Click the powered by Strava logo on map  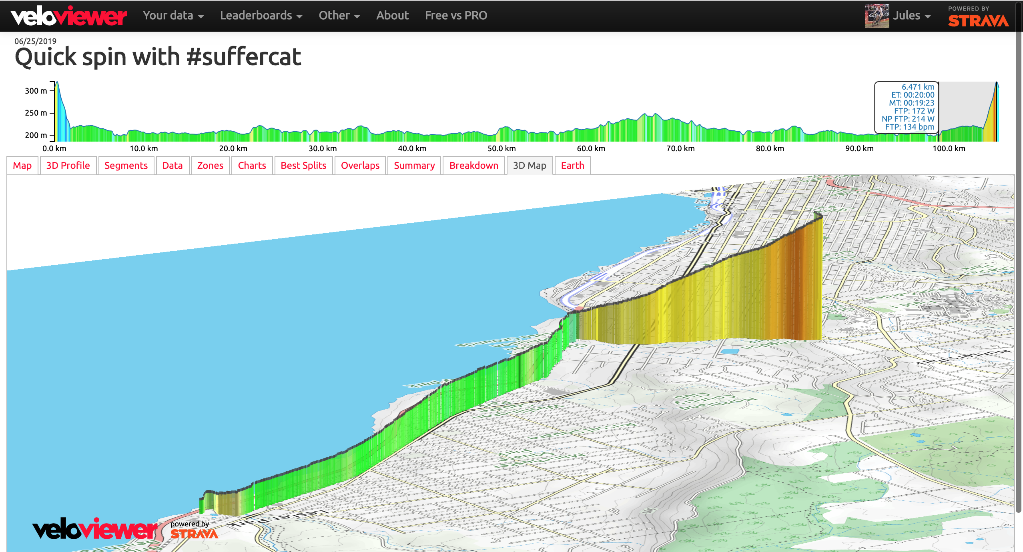tap(194, 530)
